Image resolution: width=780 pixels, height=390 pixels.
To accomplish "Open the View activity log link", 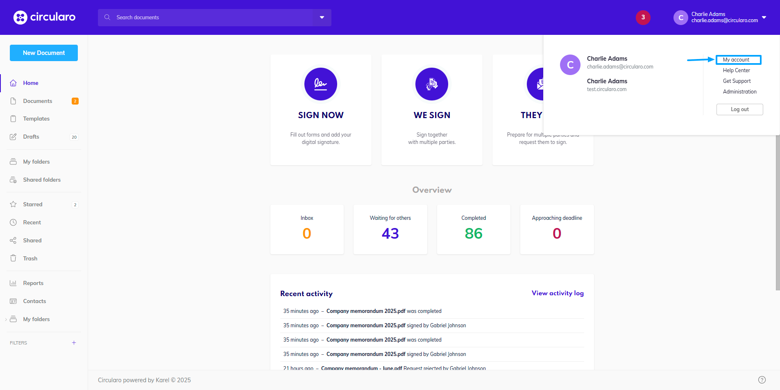I will (557, 293).
